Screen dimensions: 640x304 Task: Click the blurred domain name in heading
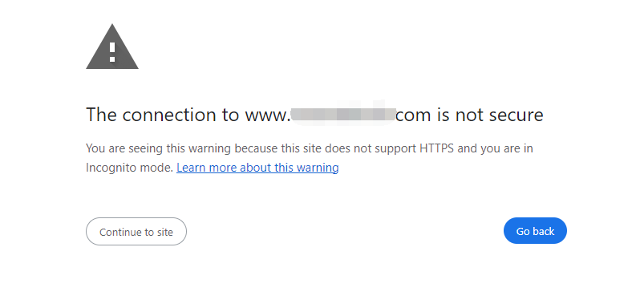pyautogui.click(x=342, y=115)
